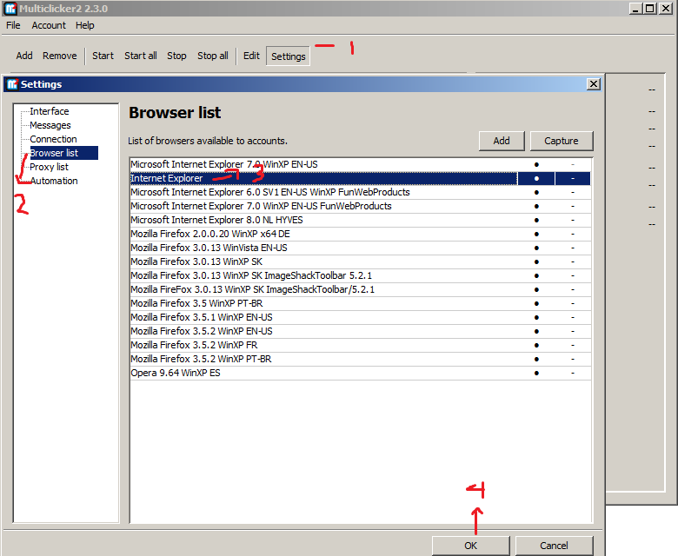Click Edit in the toolbar
The image size is (678, 556).
coord(251,56)
